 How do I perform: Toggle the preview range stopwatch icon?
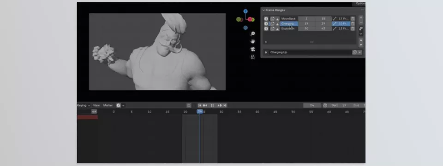coord(325,105)
